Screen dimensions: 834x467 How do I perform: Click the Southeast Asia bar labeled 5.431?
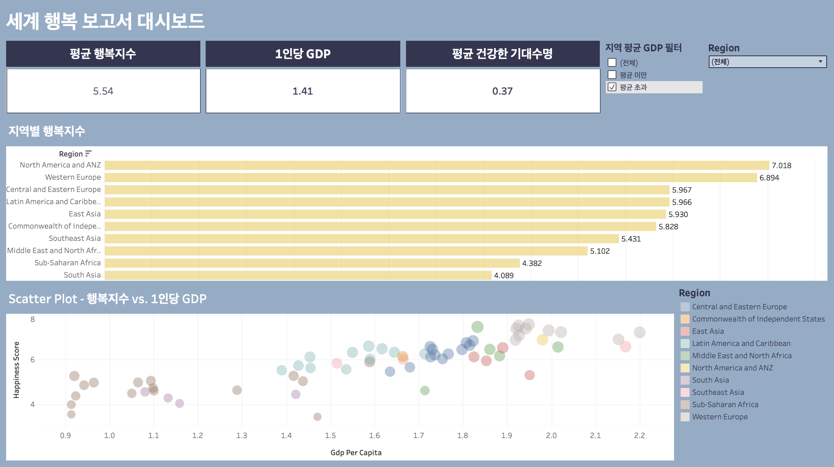[362, 238]
